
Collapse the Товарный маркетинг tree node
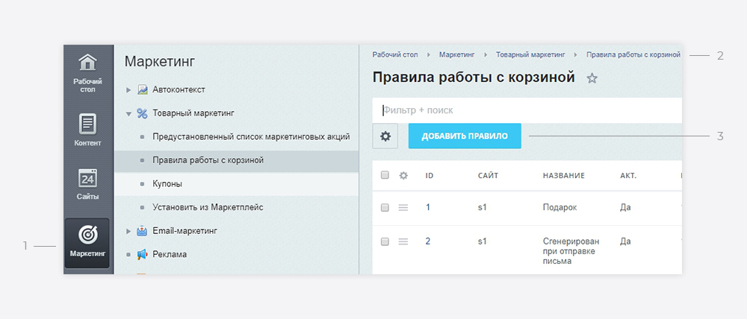[128, 113]
